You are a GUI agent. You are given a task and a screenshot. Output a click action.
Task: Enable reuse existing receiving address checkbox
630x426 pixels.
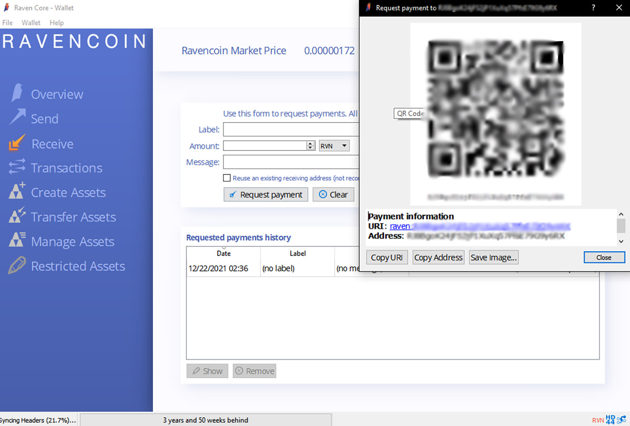[x=227, y=178]
